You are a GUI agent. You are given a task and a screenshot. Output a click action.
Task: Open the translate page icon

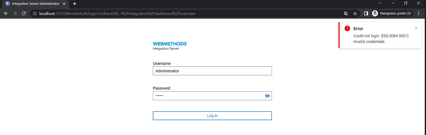click(346, 14)
